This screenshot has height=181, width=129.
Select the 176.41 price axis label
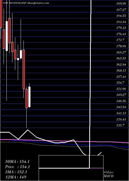121,34
